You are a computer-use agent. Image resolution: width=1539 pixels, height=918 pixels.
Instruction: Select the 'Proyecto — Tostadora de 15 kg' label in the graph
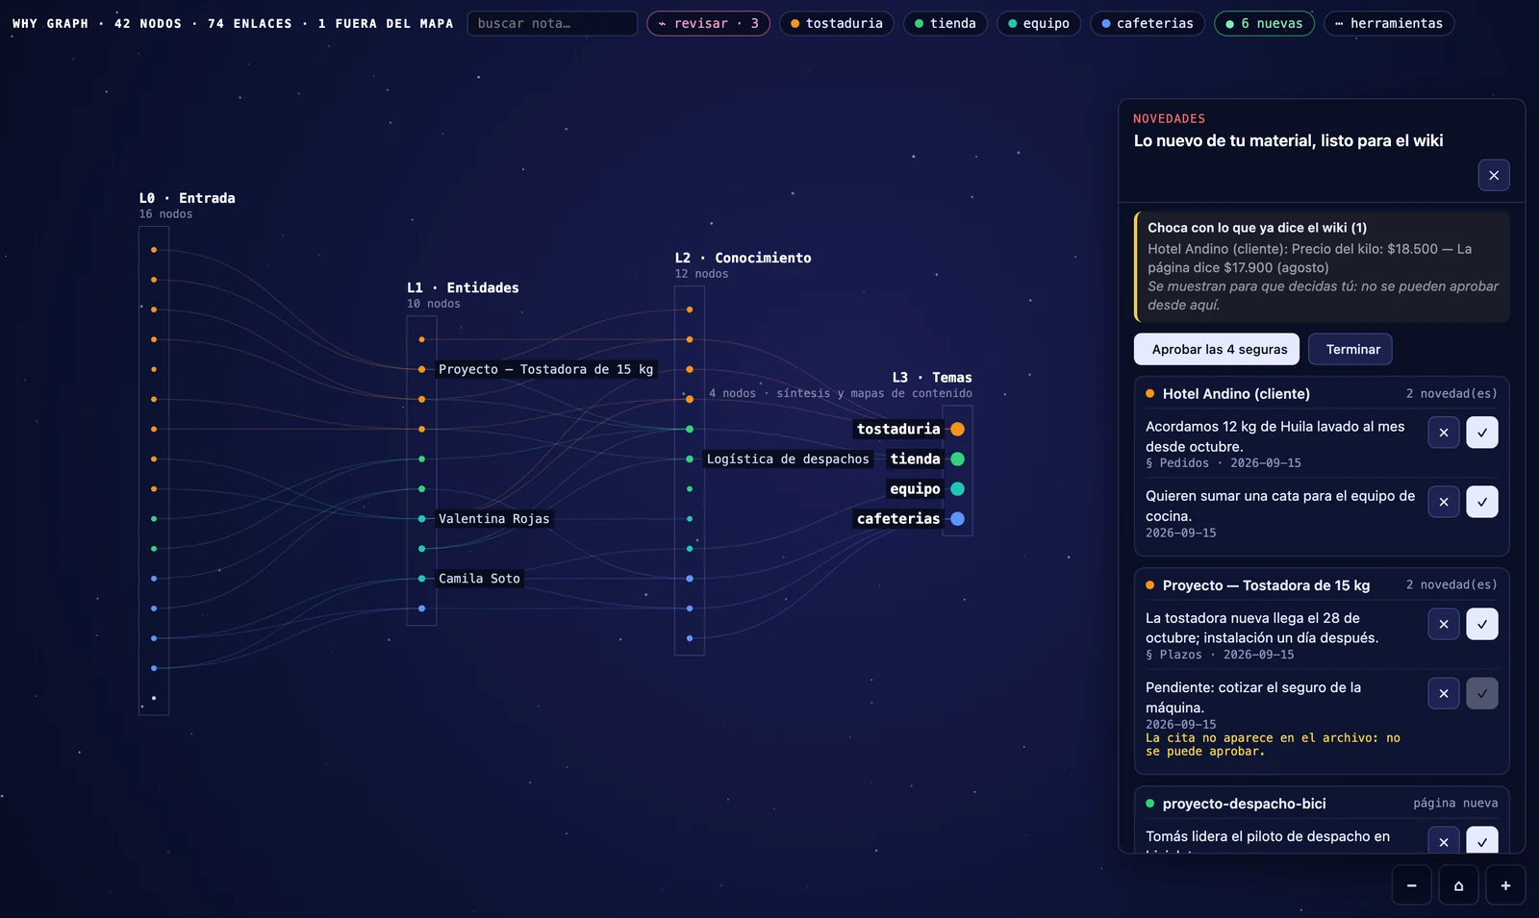click(545, 369)
